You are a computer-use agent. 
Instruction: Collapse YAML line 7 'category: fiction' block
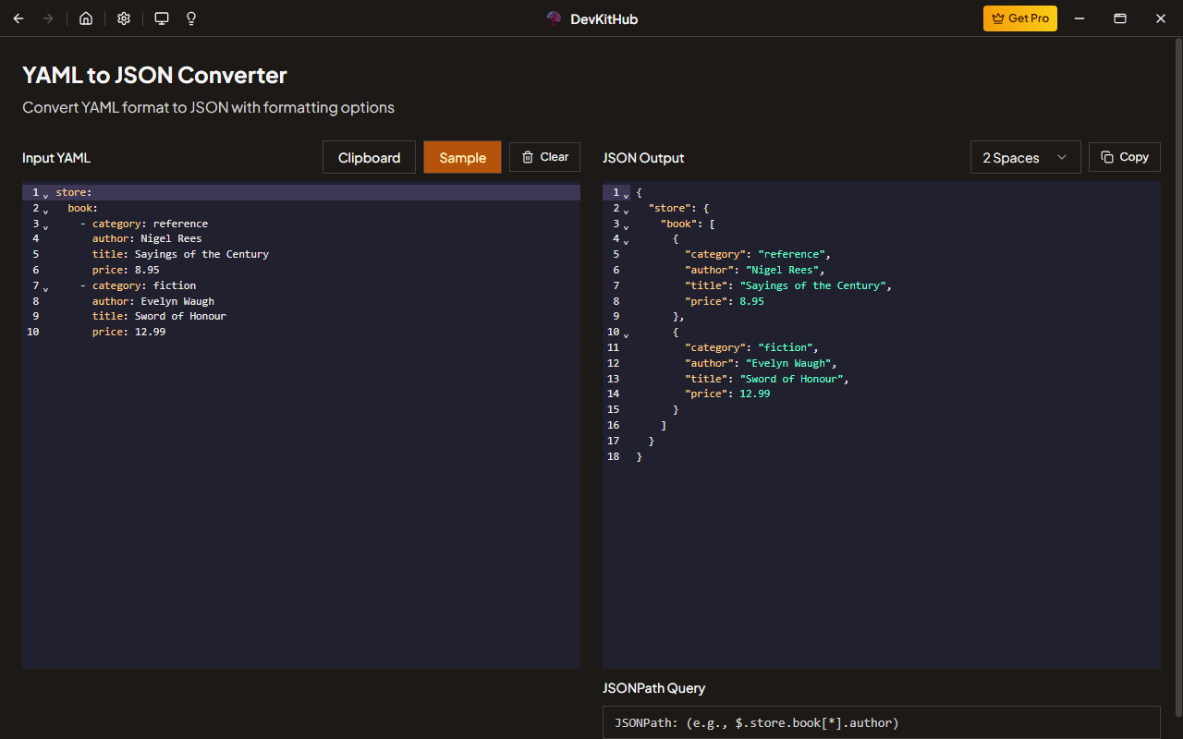(46, 288)
